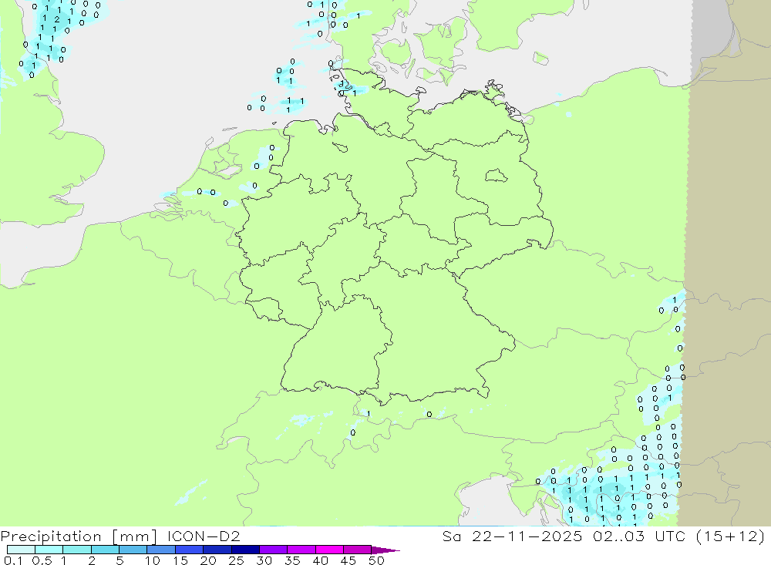Click the 40–45 mm magenta swatch

click(329, 550)
